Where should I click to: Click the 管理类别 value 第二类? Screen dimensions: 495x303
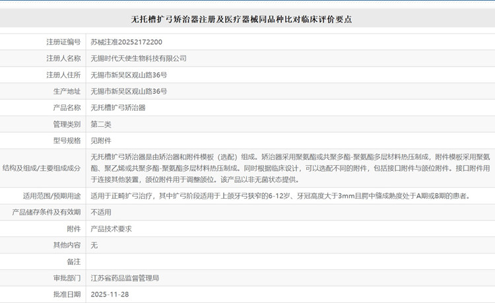pyautogui.click(x=101, y=123)
